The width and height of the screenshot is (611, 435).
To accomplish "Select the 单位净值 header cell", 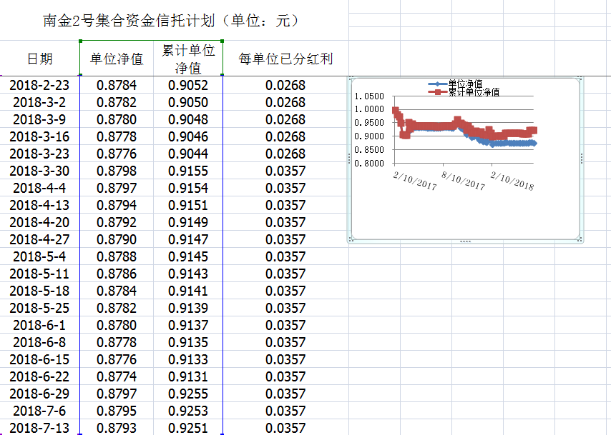I will (x=117, y=59).
